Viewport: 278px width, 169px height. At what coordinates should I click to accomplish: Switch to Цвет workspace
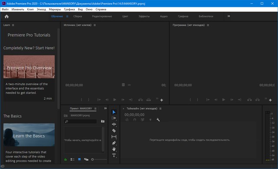[125, 17]
